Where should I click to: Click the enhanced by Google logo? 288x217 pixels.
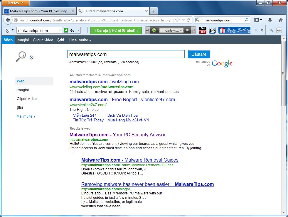pos(215,63)
